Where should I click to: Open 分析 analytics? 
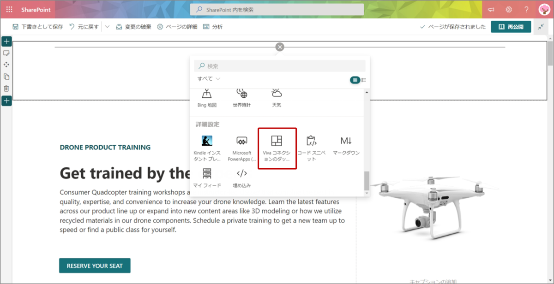click(213, 27)
